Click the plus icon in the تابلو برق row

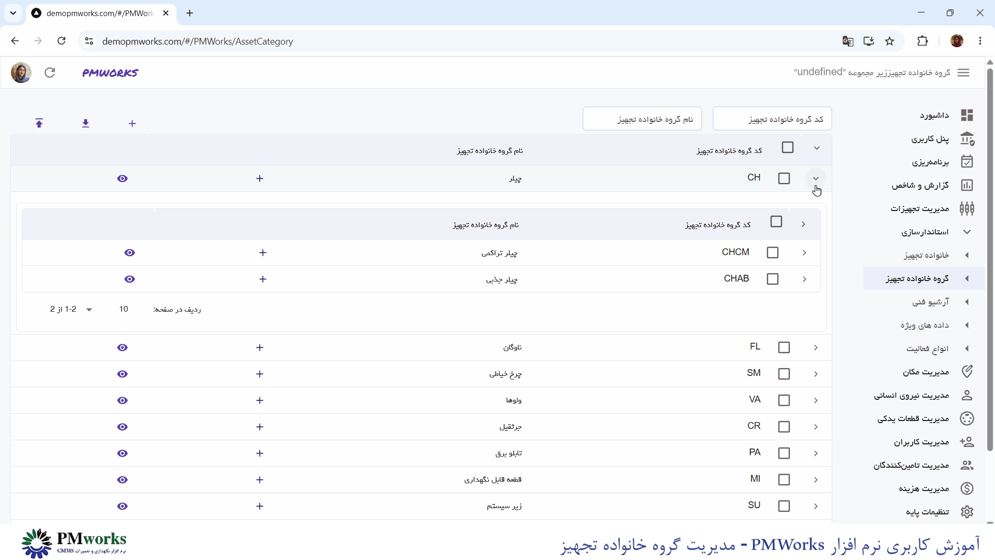pyautogui.click(x=260, y=453)
